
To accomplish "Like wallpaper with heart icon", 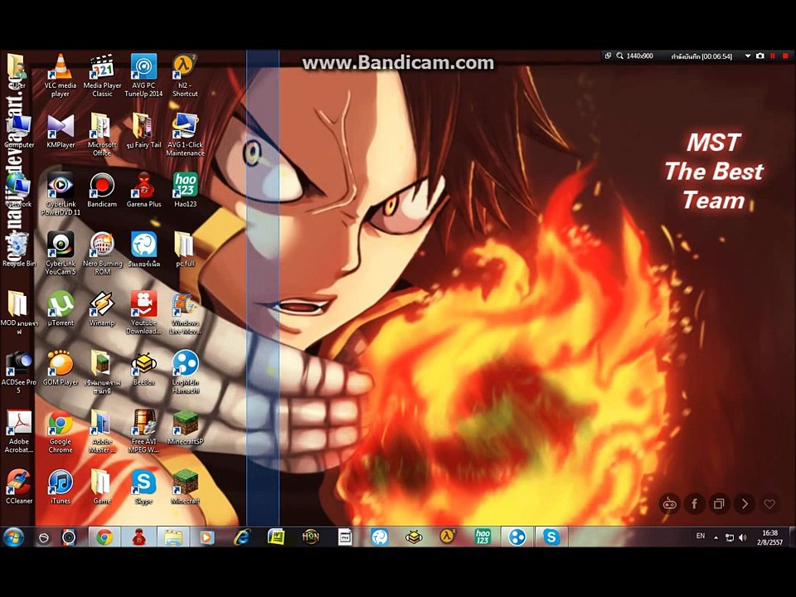I will click(769, 504).
